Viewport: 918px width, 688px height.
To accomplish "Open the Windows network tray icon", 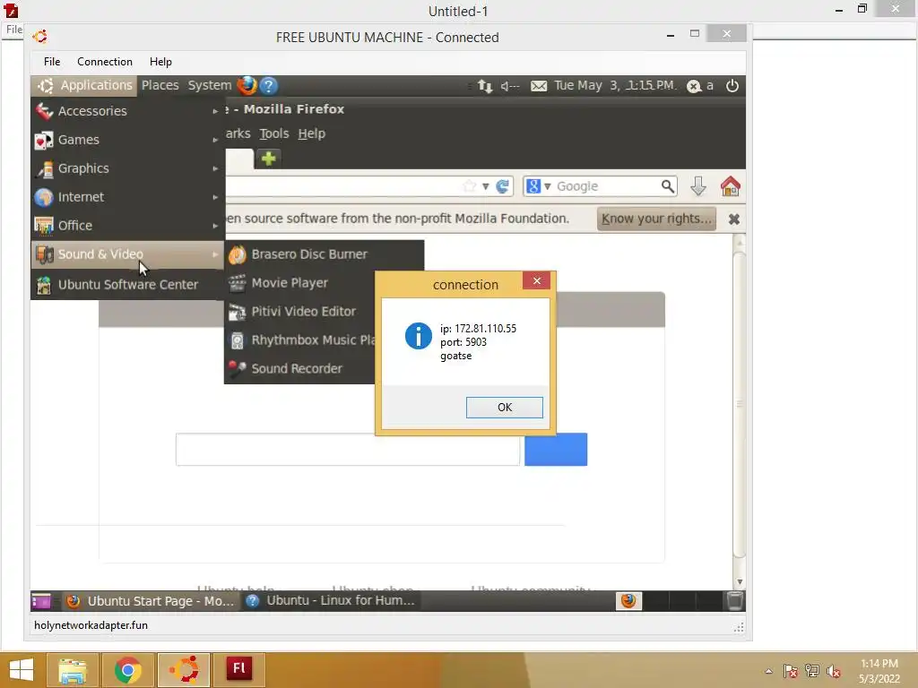I will coord(812,671).
